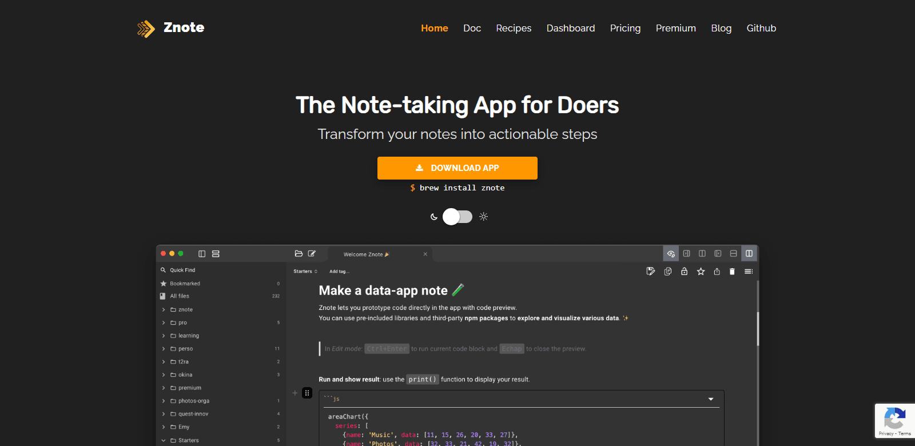Toggle the bookmark star on the note
The width and height of the screenshot is (915, 446).
tap(701, 271)
